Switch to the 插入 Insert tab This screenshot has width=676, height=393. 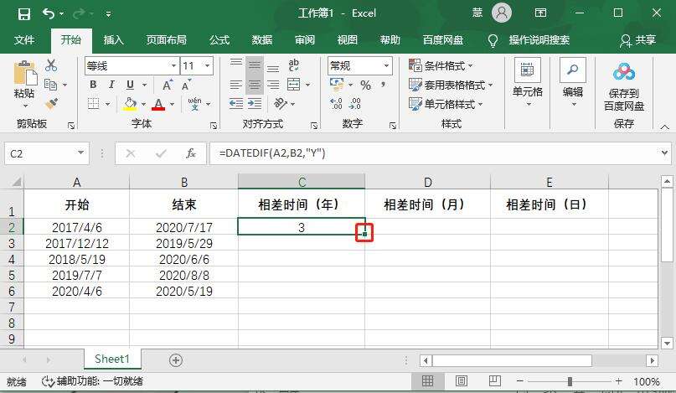click(113, 40)
